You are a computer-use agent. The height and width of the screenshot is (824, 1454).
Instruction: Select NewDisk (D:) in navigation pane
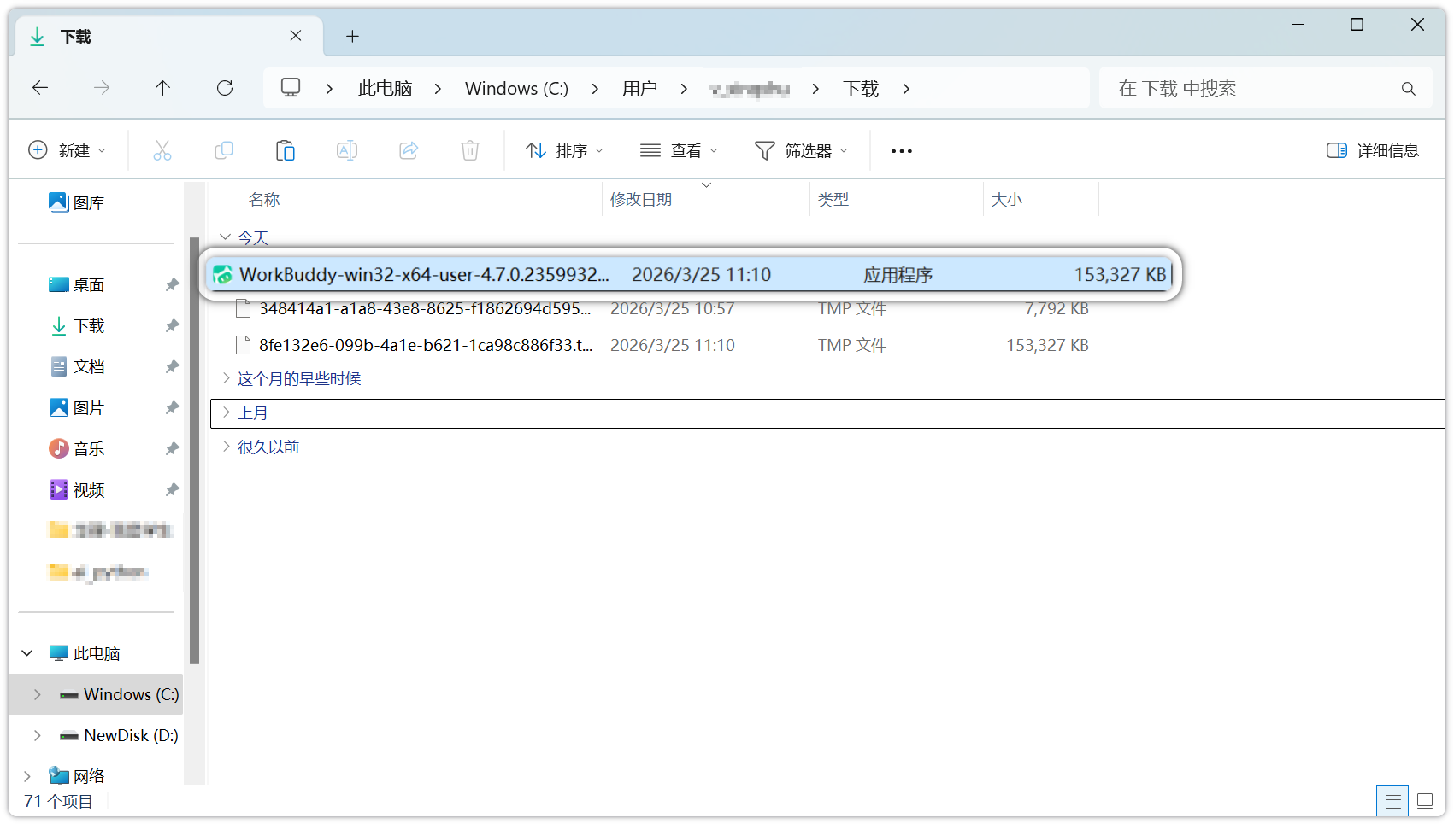[x=130, y=735]
